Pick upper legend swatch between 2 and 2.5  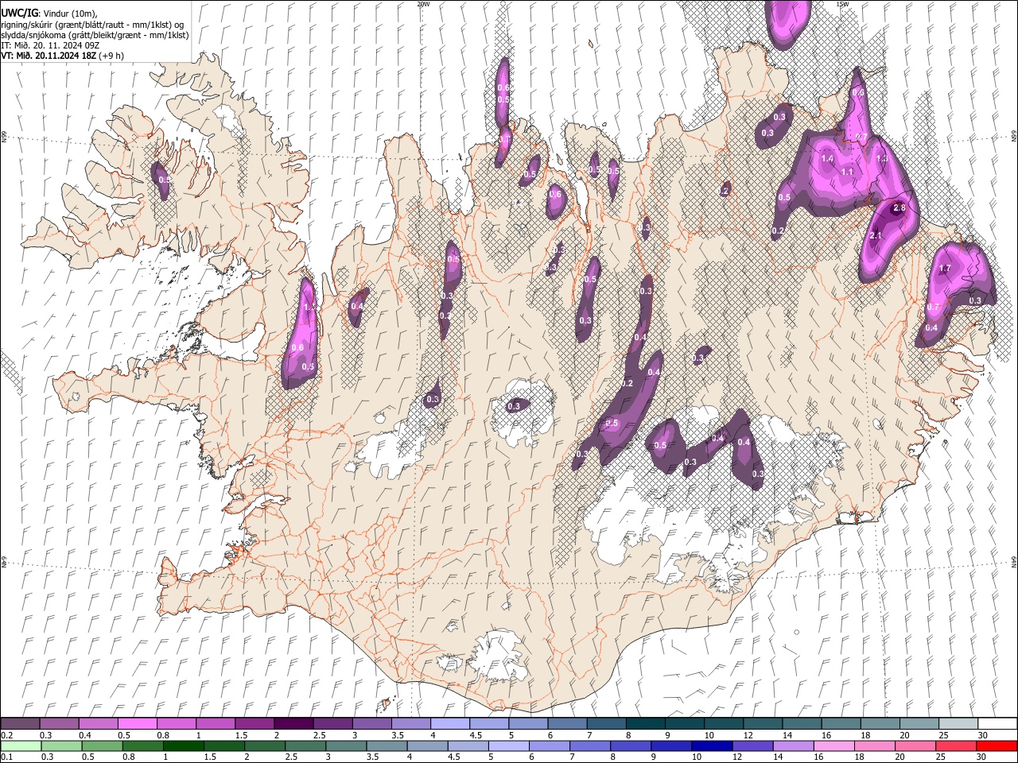293,724
